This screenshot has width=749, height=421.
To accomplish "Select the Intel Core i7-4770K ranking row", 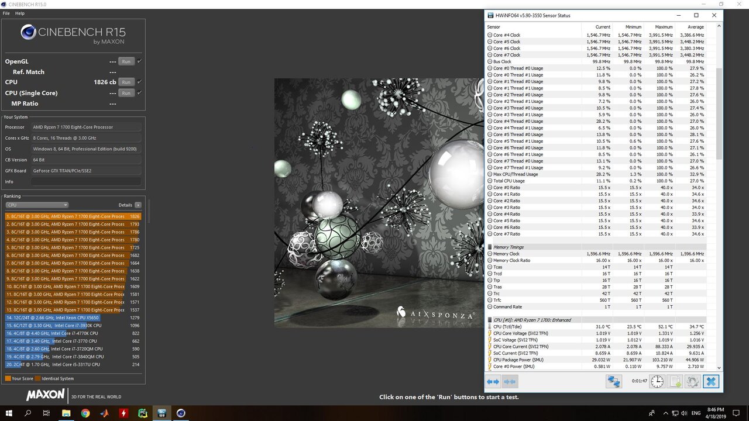I will click(73, 333).
